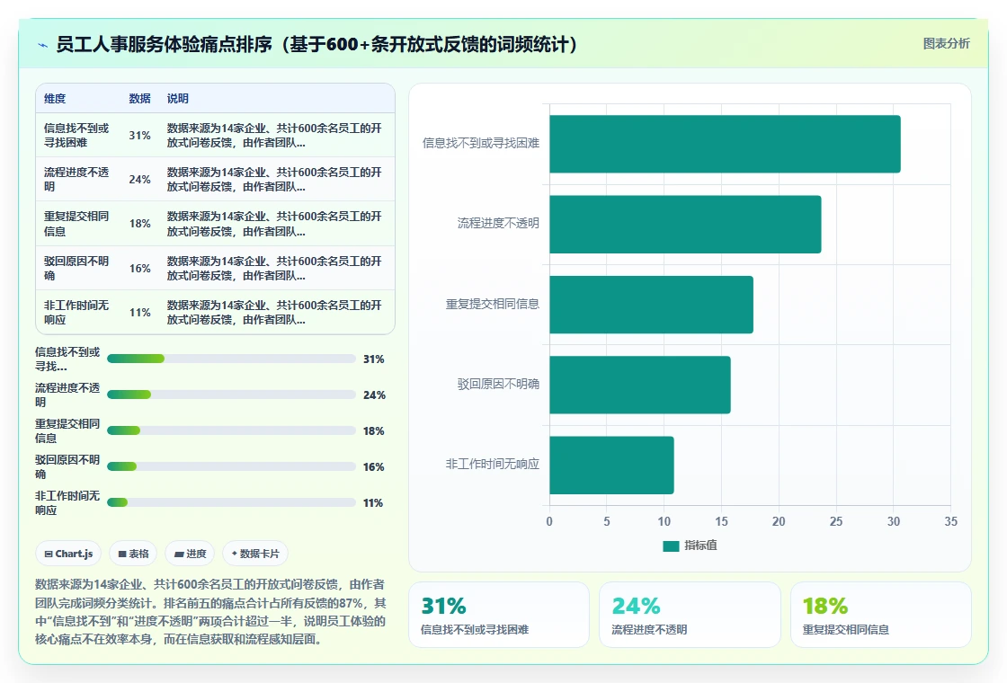The height and width of the screenshot is (683, 1007).
Task: Toggle the 指标值 legend swatch
Action: click(x=671, y=546)
